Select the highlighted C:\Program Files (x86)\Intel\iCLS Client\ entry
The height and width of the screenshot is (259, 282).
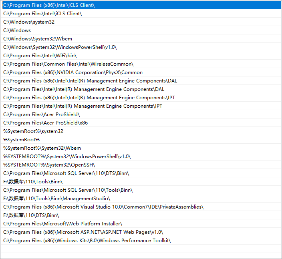pos(141,5)
